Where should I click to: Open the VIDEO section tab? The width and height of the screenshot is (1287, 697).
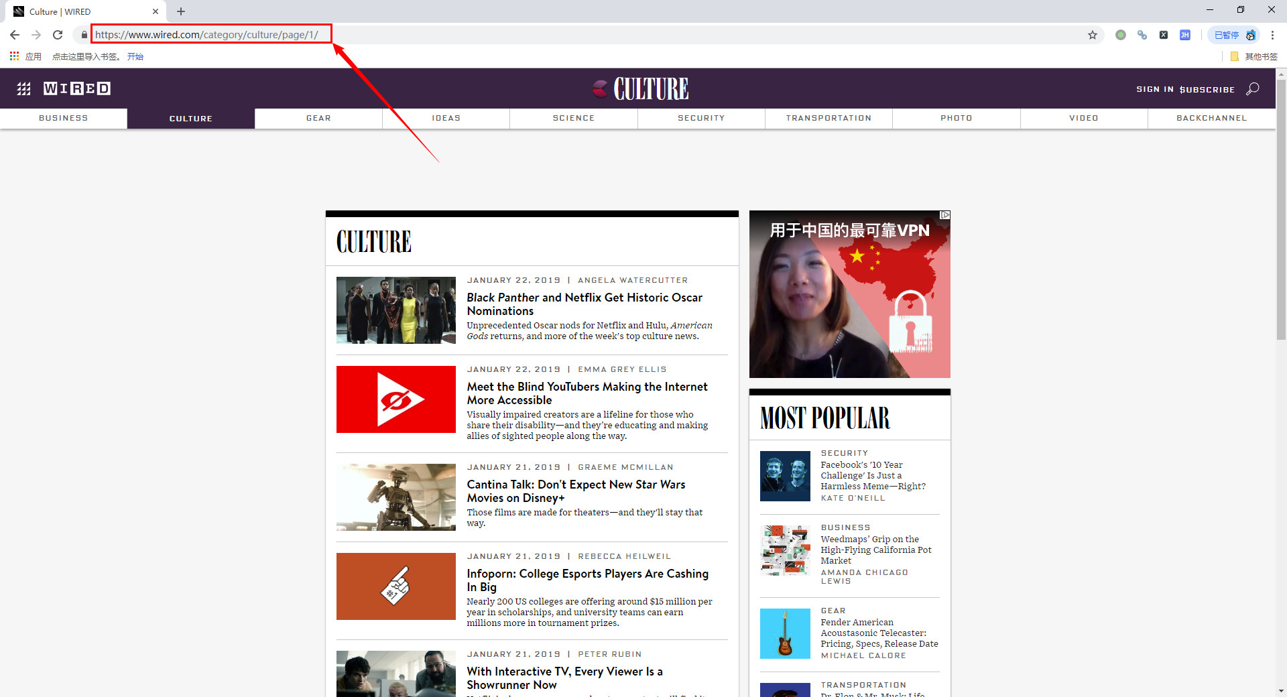point(1084,118)
